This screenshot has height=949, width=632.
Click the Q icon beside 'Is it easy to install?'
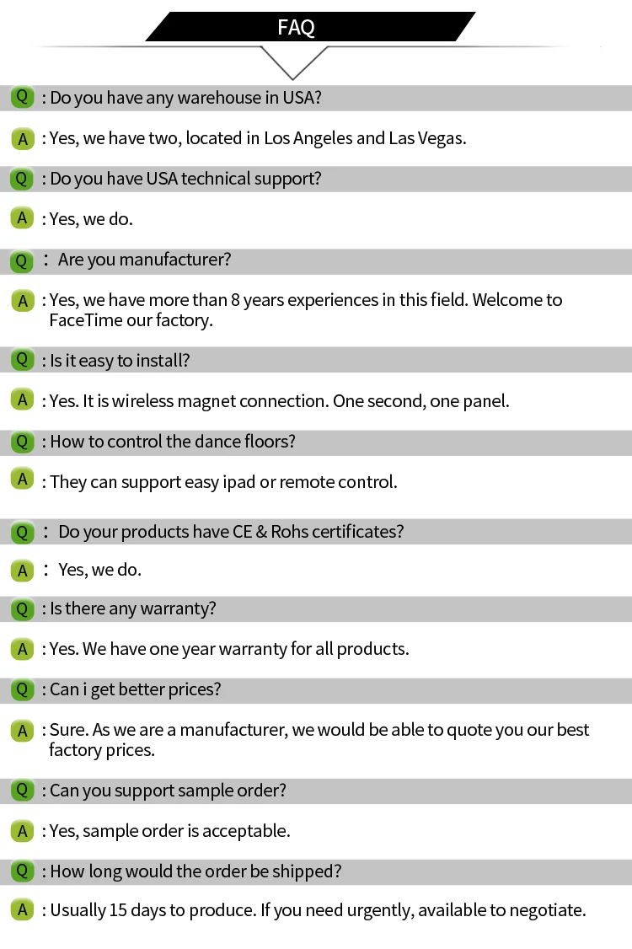pos(22,360)
